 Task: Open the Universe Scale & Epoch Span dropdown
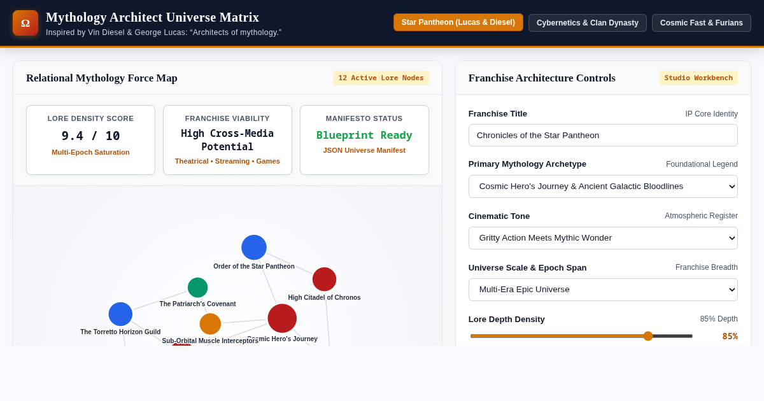pyautogui.click(x=603, y=290)
